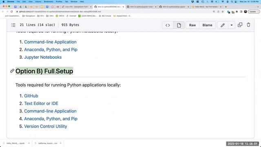Click the Raw button
Image resolution: width=261 pixels, height=147 pixels.
pos(192,25)
